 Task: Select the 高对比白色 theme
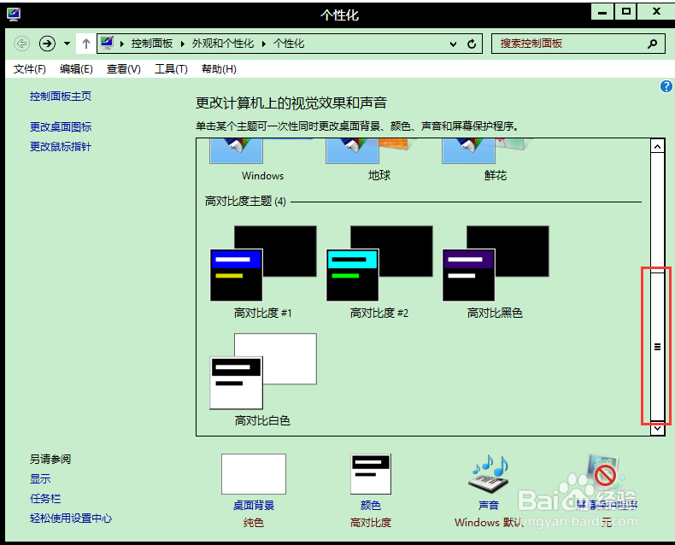tap(262, 379)
